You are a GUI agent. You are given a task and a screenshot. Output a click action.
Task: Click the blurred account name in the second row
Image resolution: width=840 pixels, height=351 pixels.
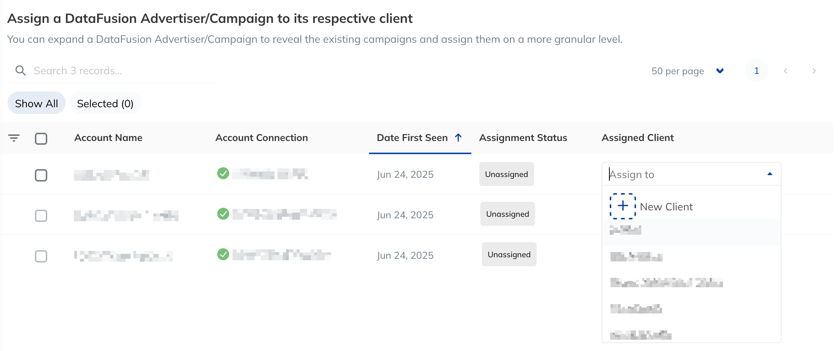(x=126, y=216)
